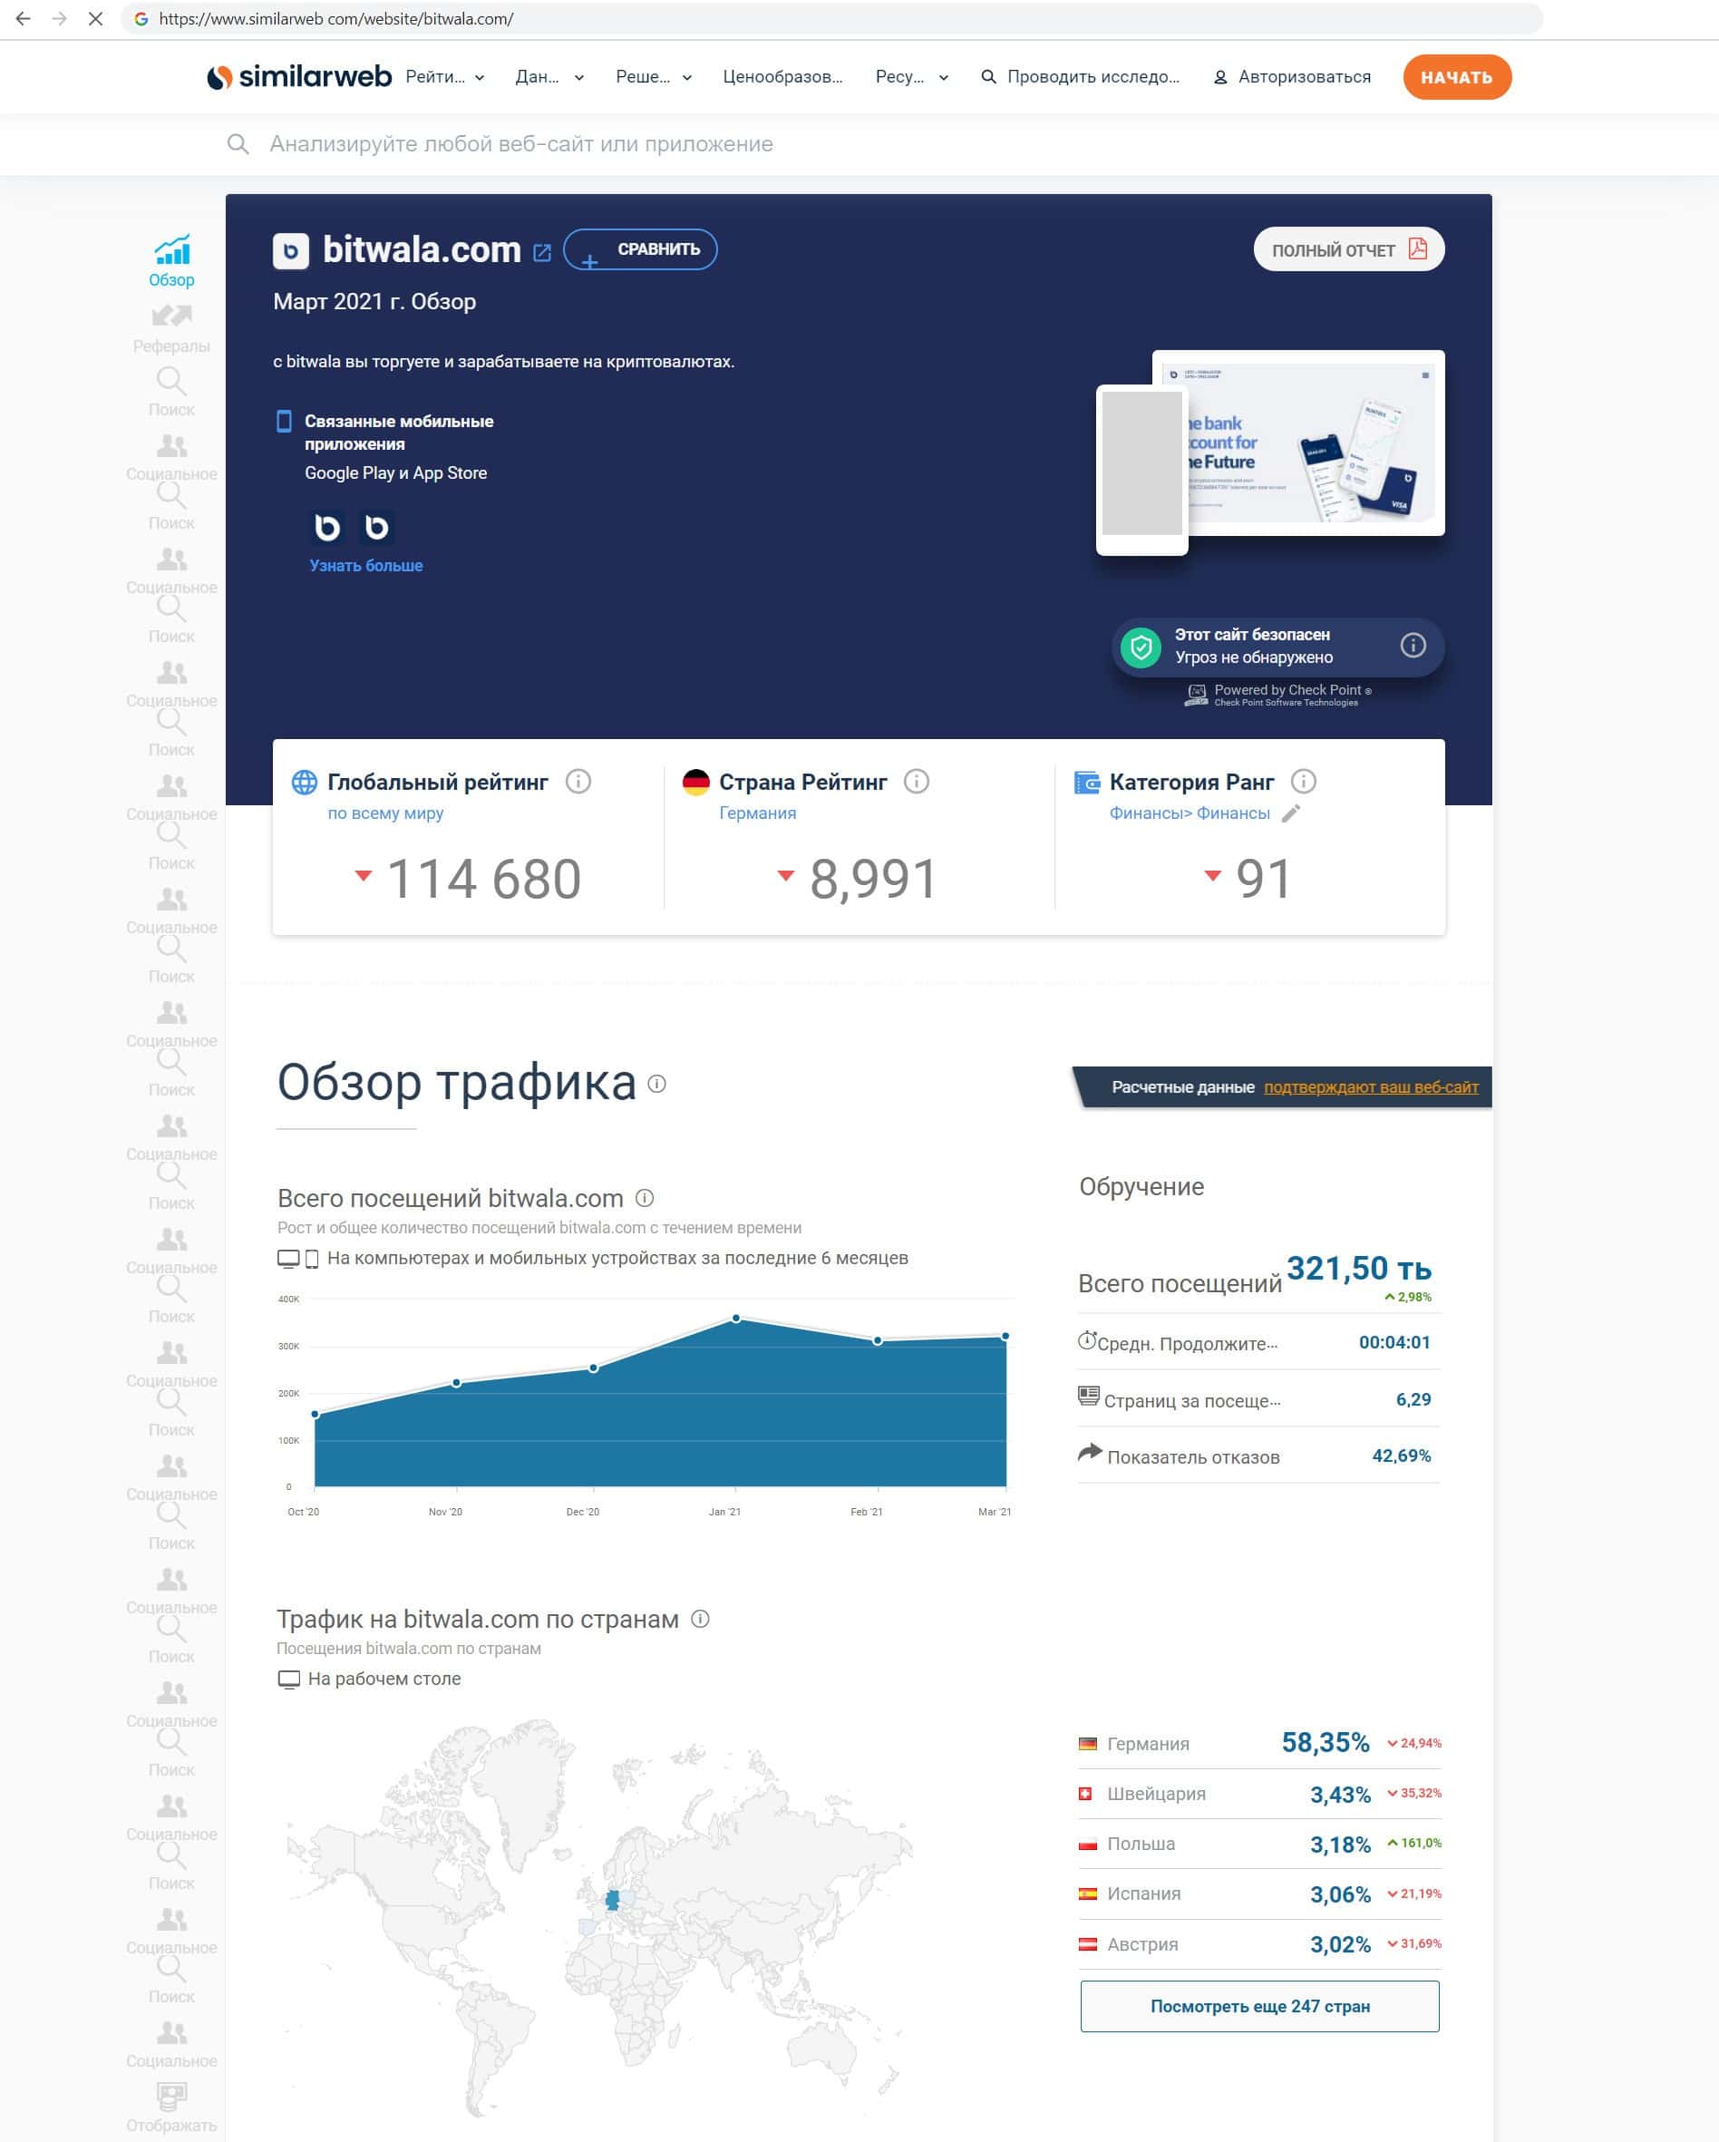This screenshot has height=2142, width=1719.
Task: Click the Jan '21 data point on chart
Action: (736, 1319)
